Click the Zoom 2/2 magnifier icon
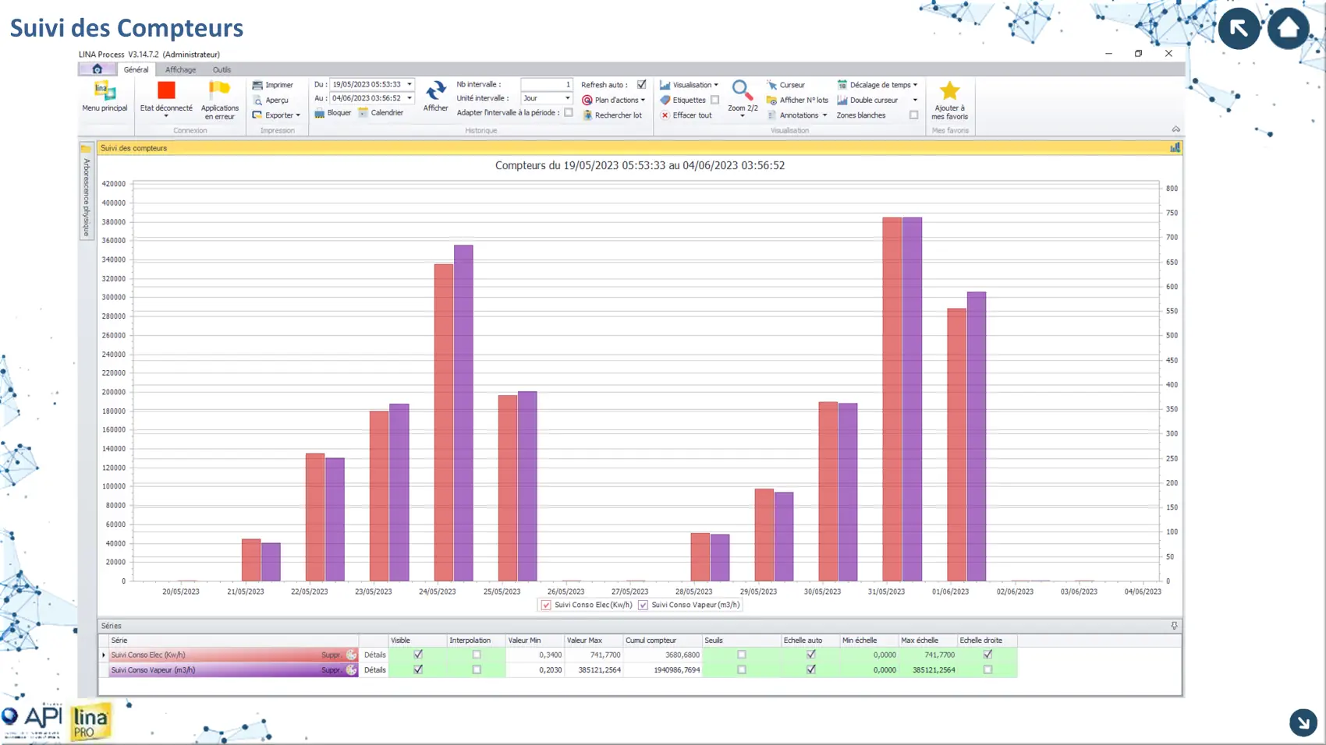The width and height of the screenshot is (1326, 745). (x=742, y=90)
